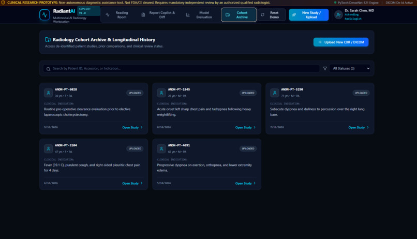Open Study for patient ANON-PT-6028
This screenshot has height=239, width=417.
[132, 128]
